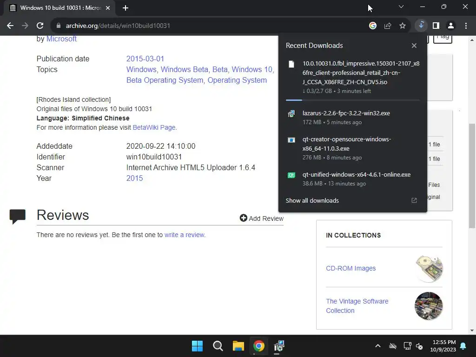Reload the archive.org page
The width and height of the screenshot is (476, 357).
(40, 26)
